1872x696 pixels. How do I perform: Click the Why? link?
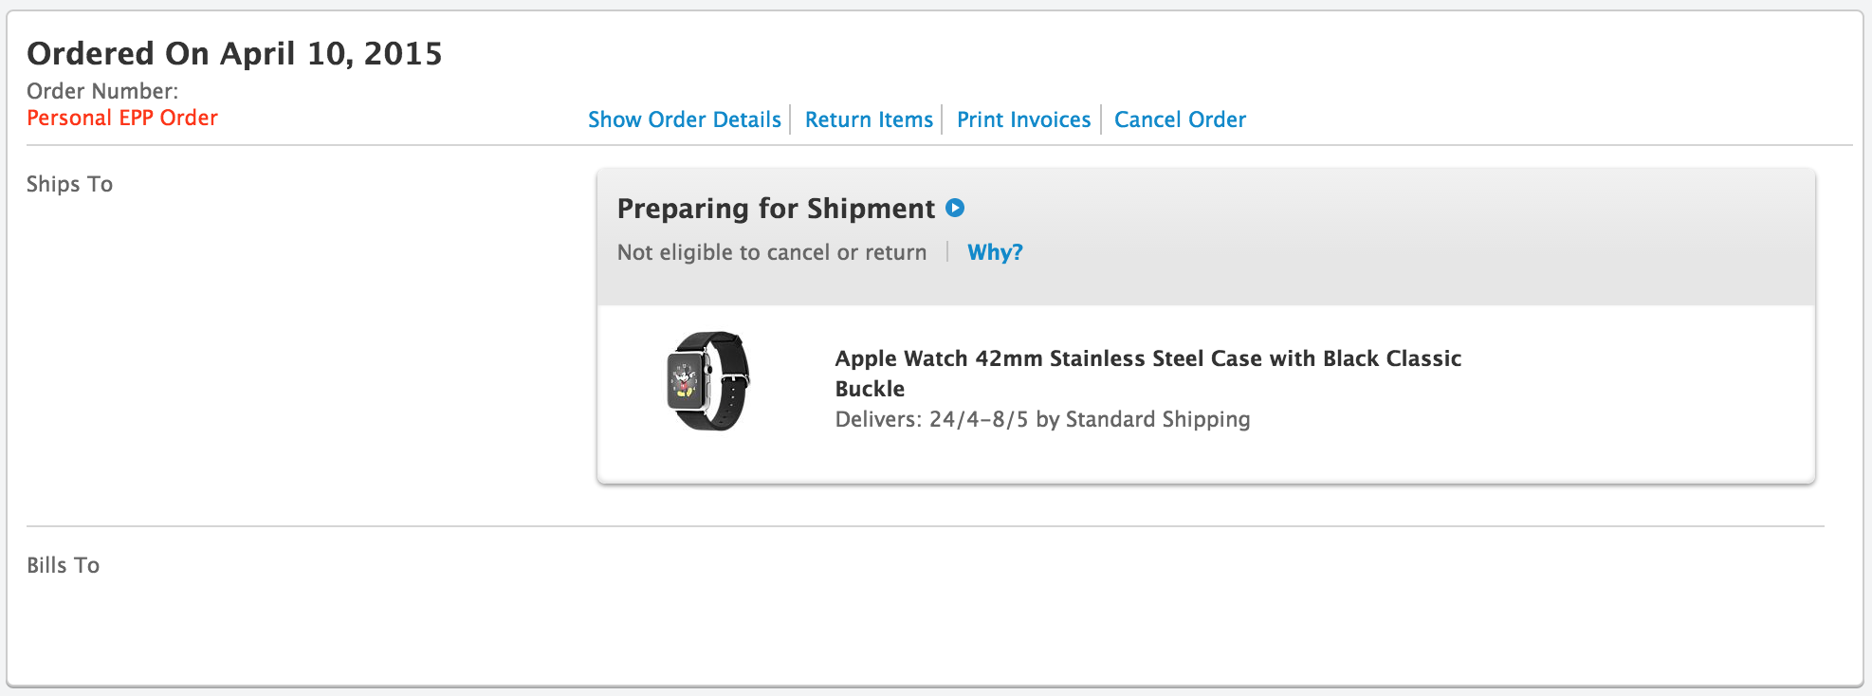(995, 252)
